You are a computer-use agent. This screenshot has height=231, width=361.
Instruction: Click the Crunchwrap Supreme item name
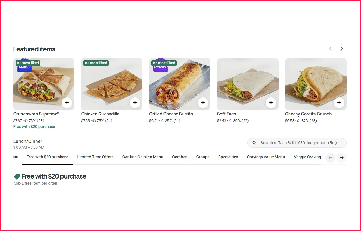(36, 114)
